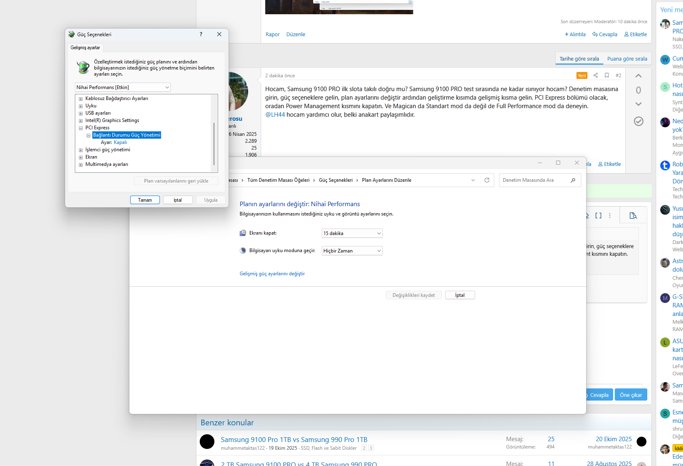This screenshot has height=466, width=683.
Task: Click İptal in the Plan Ayarlarını Düzenle window
Action: (460, 295)
